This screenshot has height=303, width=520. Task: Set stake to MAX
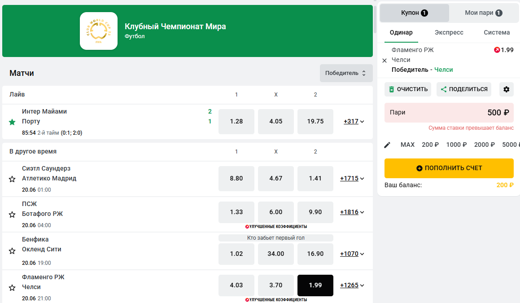click(407, 145)
